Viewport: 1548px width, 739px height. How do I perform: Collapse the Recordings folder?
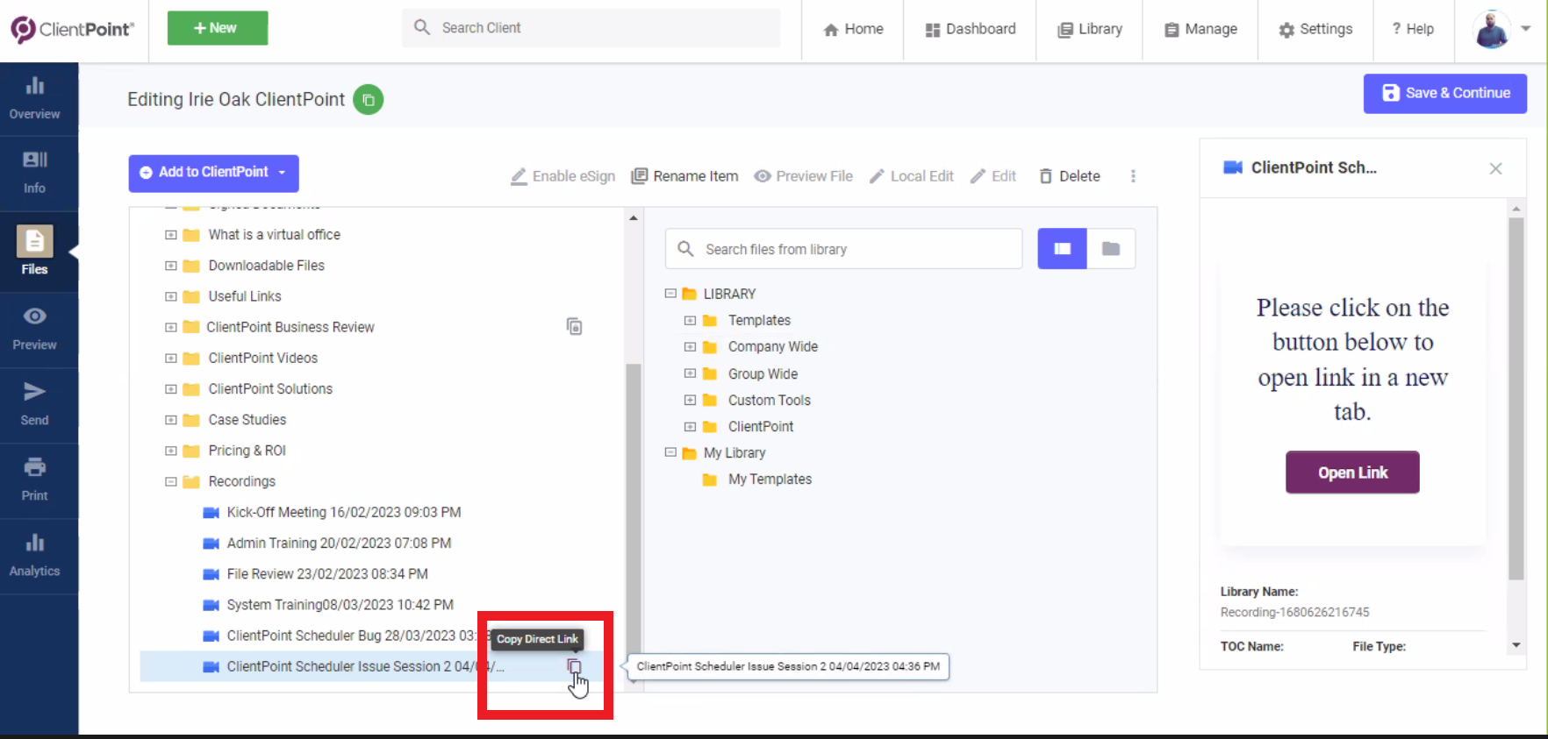(171, 481)
